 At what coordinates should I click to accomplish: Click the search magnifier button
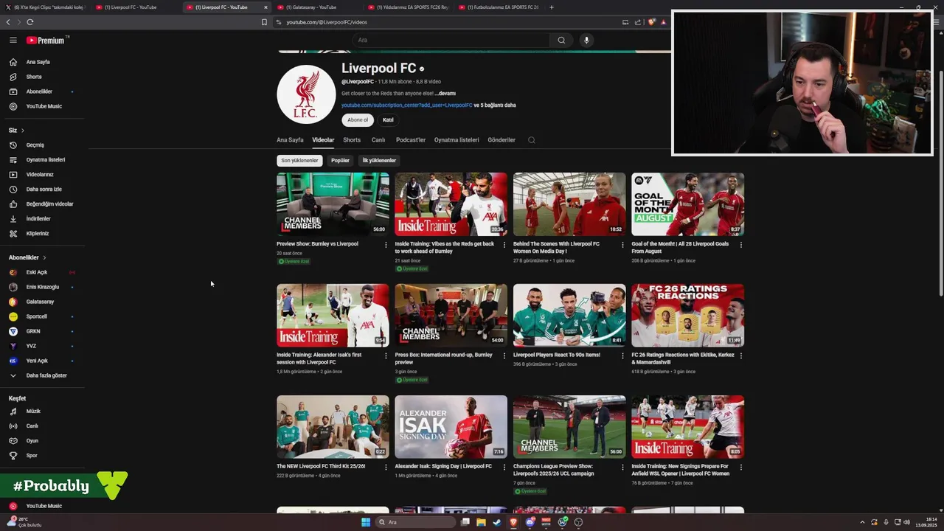(561, 41)
